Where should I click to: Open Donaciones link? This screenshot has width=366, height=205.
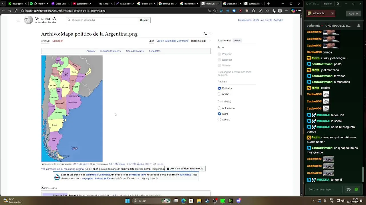[245, 20]
